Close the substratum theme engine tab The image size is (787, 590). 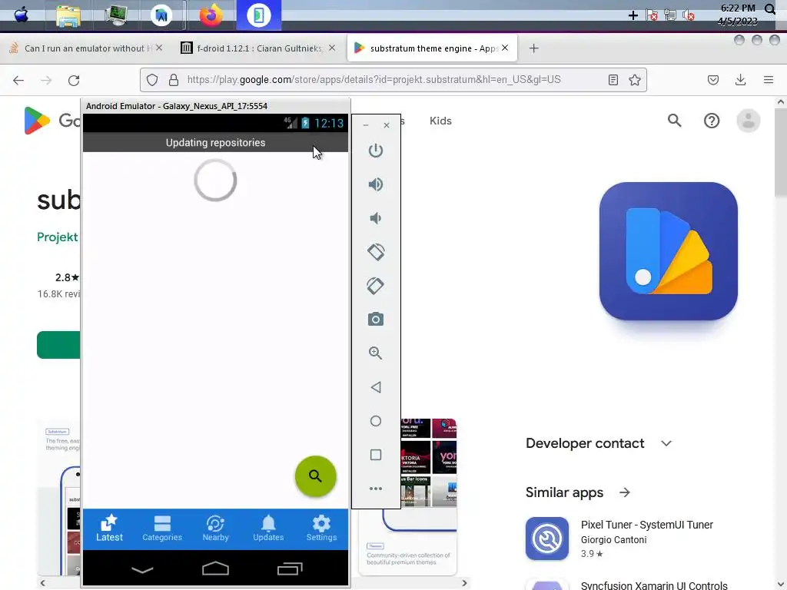point(505,48)
